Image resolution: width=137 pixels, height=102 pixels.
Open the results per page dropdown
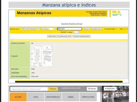click(x=76, y=32)
